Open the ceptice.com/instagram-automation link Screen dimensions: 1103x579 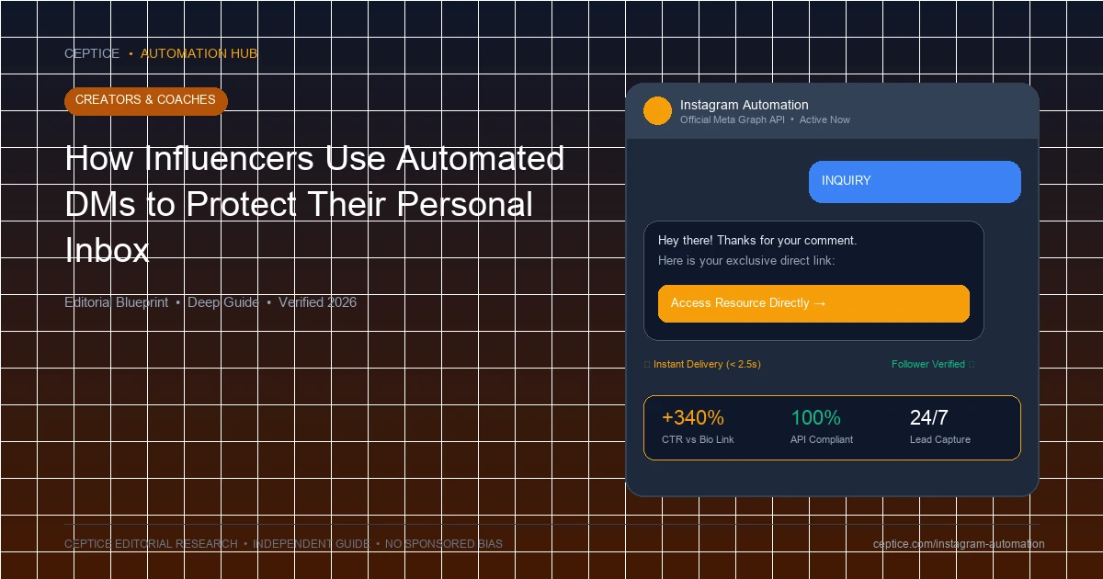click(959, 544)
